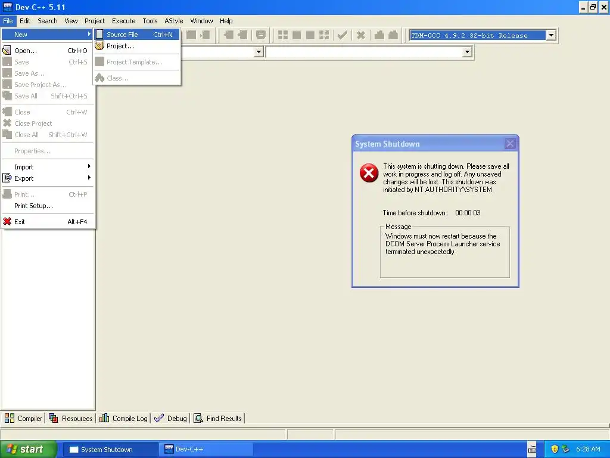Click the Dev-C++ title bar application icon
Image resolution: width=610 pixels, height=458 pixels.
point(7,7)
